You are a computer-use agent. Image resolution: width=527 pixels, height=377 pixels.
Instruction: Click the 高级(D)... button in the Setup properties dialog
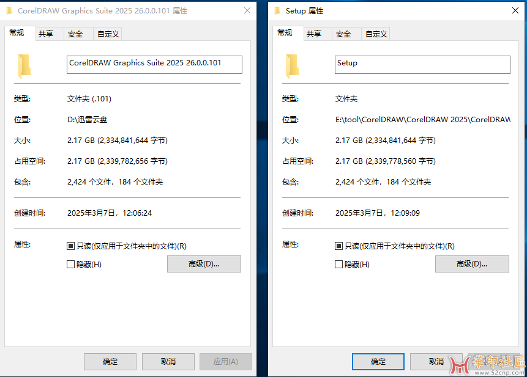(x=472, y=264)
